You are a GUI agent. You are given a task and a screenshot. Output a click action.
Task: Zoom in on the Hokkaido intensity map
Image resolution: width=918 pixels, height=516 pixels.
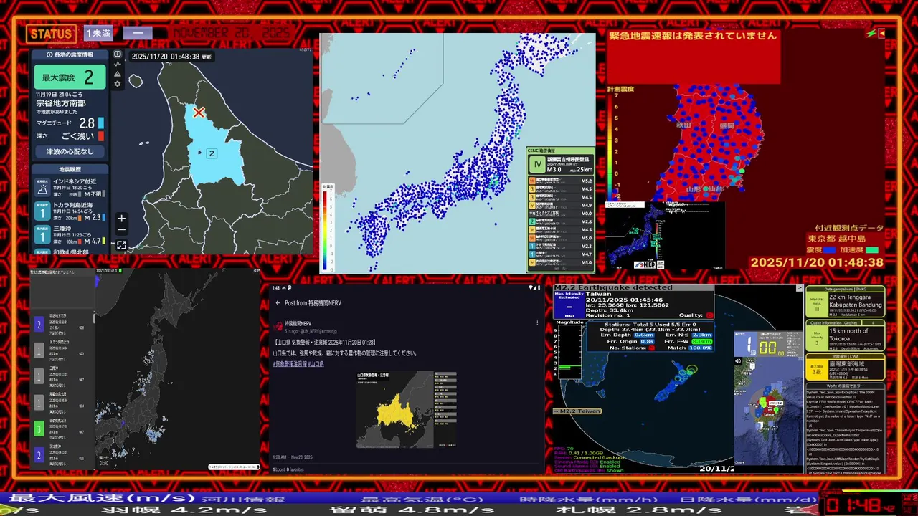[x=122, y=219]
